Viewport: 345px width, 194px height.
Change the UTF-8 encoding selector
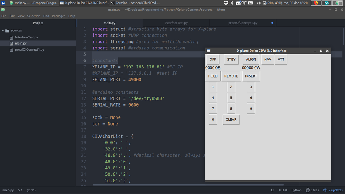tap(283, 190)
